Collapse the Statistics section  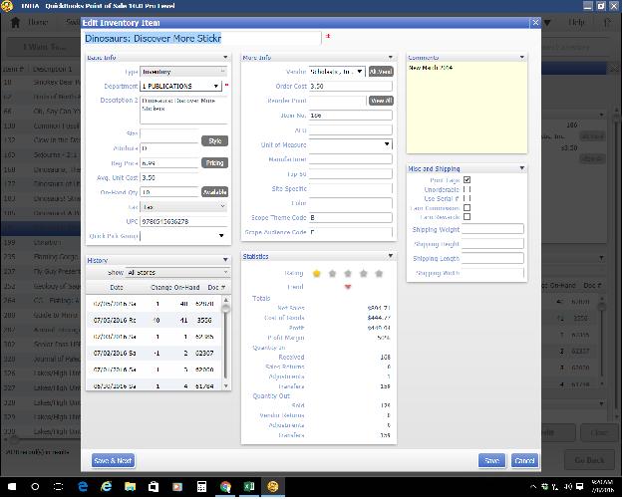390,256
